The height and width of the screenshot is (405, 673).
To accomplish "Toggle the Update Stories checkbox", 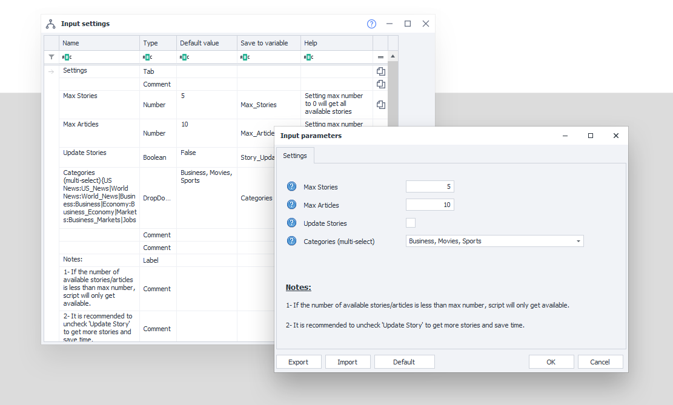I will [x=411, y=223].
